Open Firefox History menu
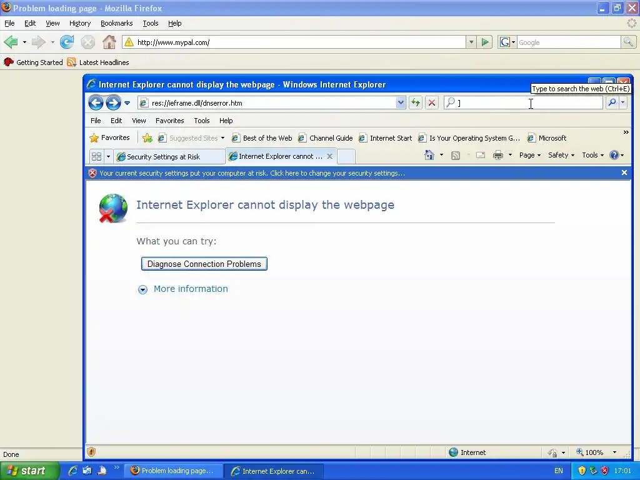Screen dimensions: 640x480 point(80,23)
